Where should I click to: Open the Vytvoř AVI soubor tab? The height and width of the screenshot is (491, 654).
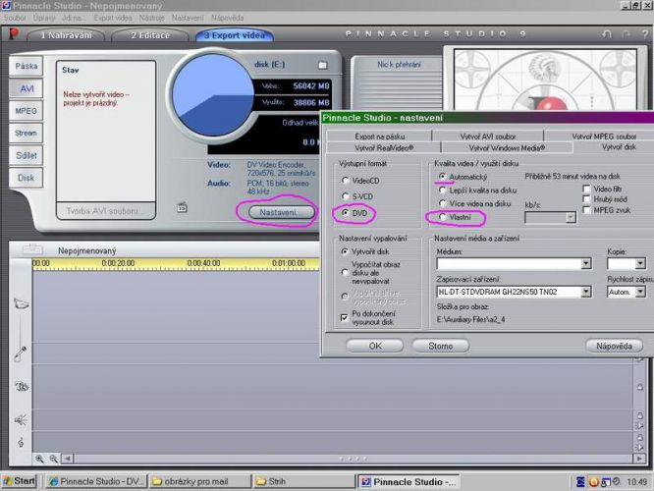coord(488,136)
